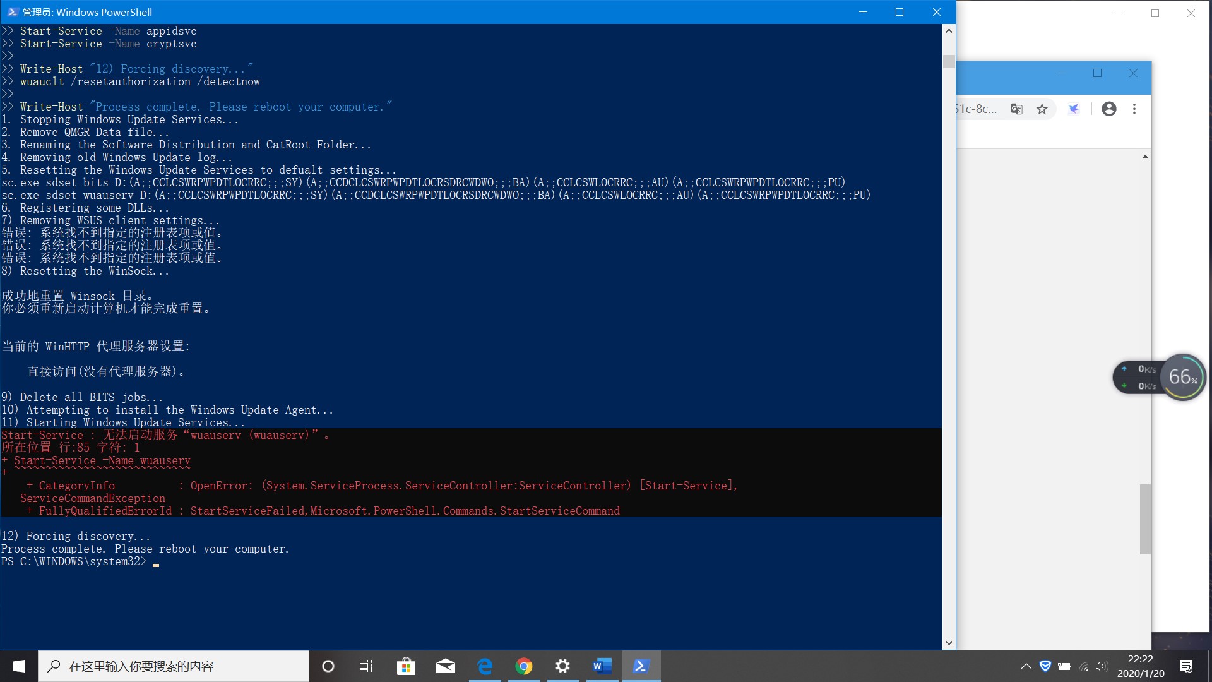Click 'Process complete. Please reboot' output line

click(145, 549)
